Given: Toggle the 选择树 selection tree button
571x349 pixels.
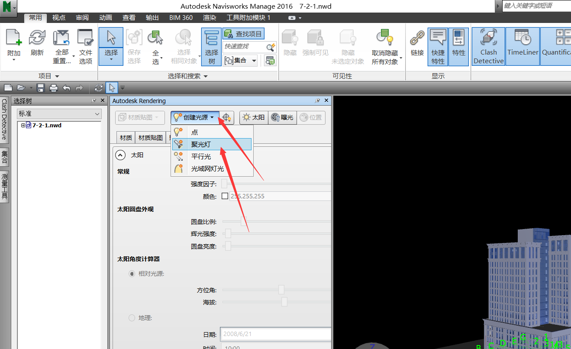Looking at the screenshot, I should pos(211,46).
